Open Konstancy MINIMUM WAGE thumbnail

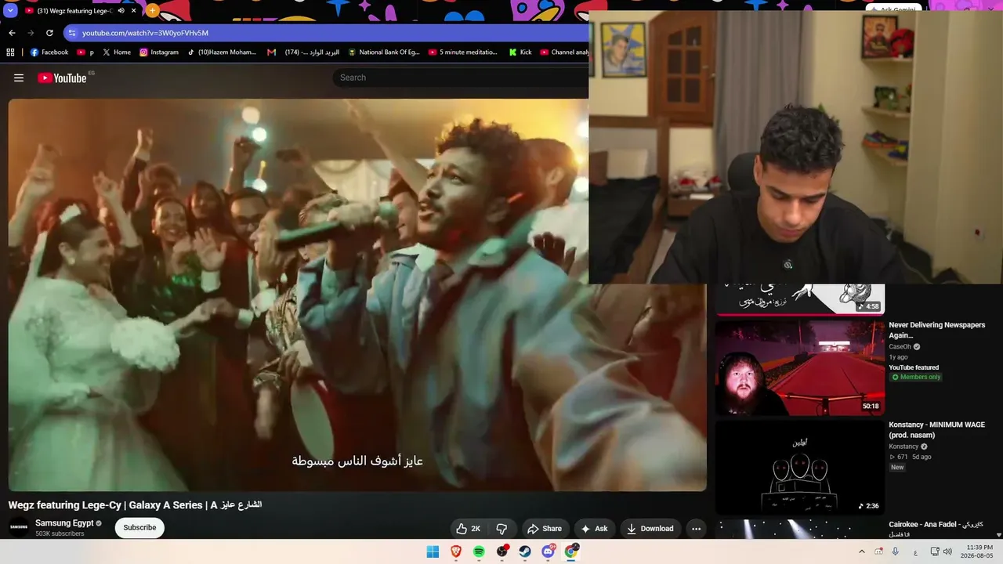click(800, 467)
